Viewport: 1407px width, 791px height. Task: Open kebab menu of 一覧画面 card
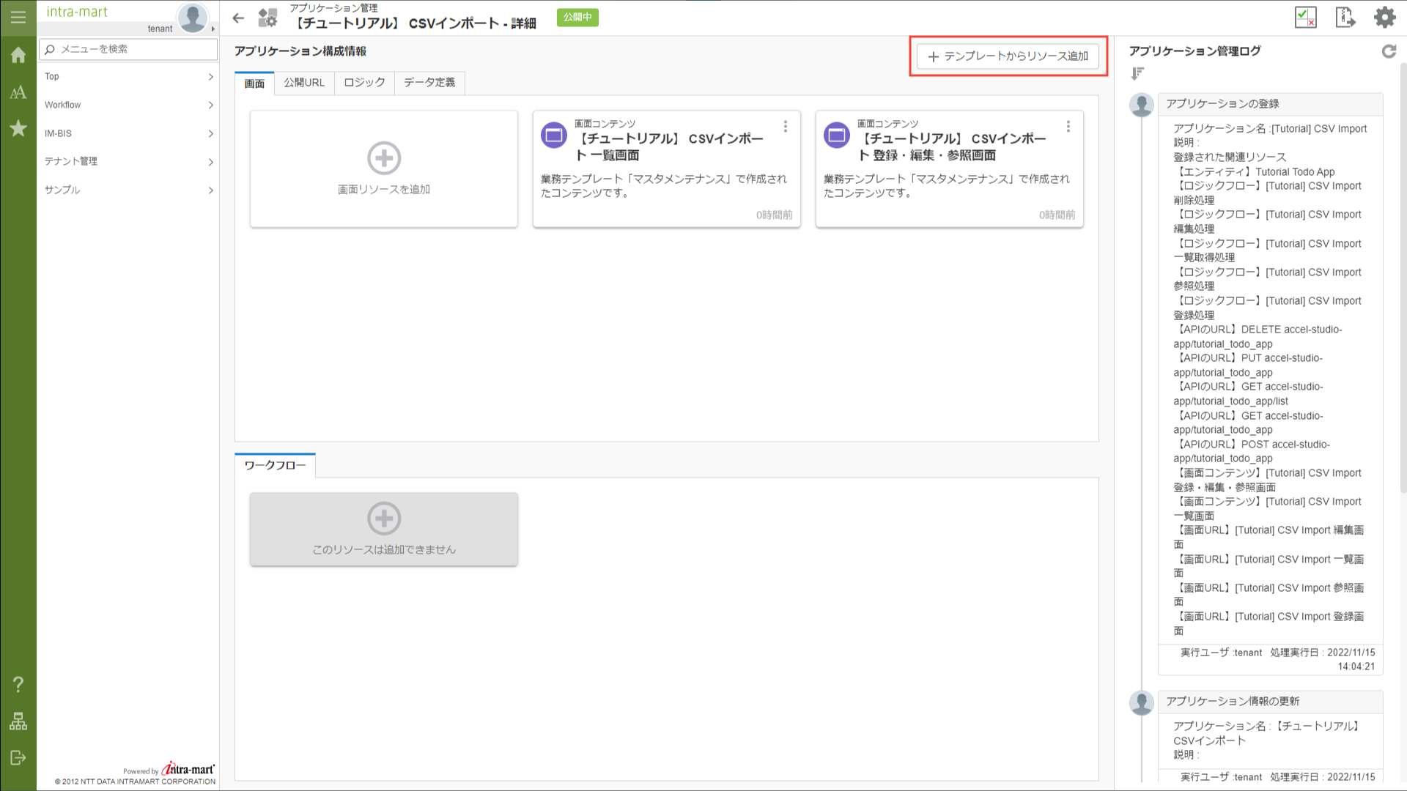point(786,127)
